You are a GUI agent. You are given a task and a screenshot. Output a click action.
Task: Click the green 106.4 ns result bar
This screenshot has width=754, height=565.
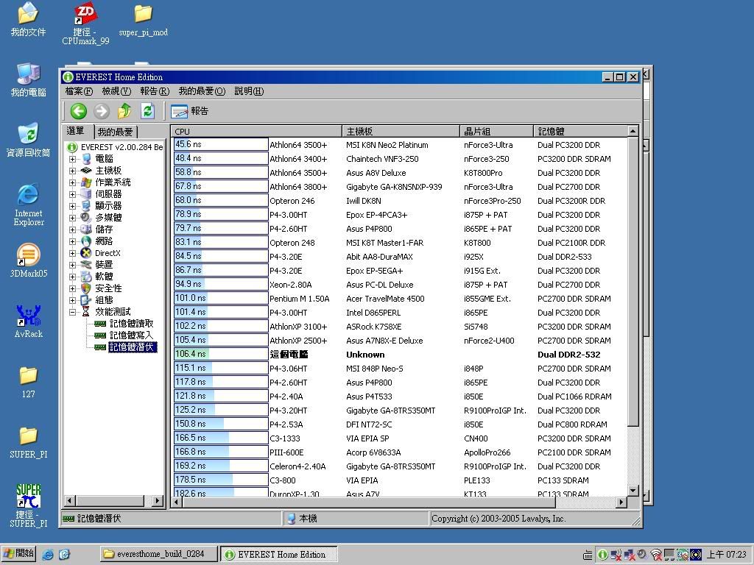click(x=221, y=354)
